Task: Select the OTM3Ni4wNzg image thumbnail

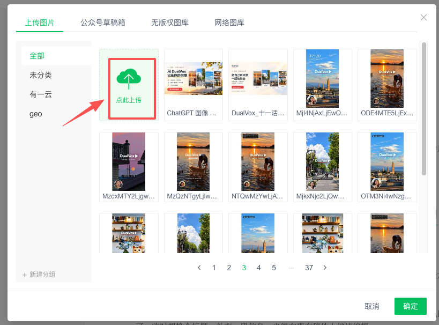Action: pos(387,167)
